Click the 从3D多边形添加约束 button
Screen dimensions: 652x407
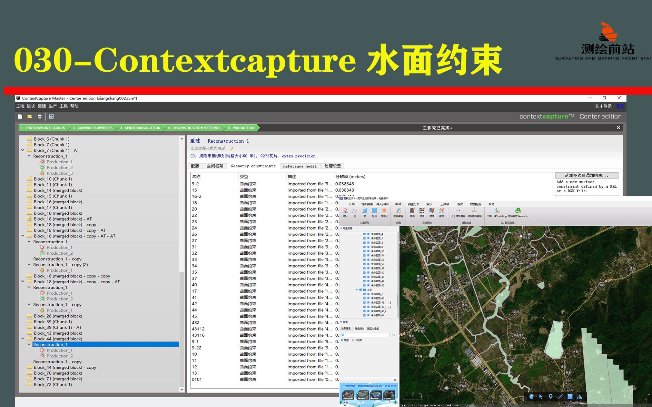coord(587,175)
